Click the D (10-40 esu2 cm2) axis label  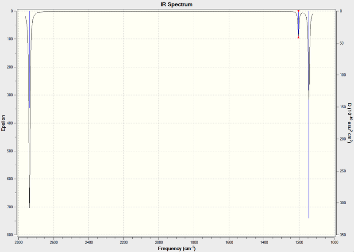350,123
